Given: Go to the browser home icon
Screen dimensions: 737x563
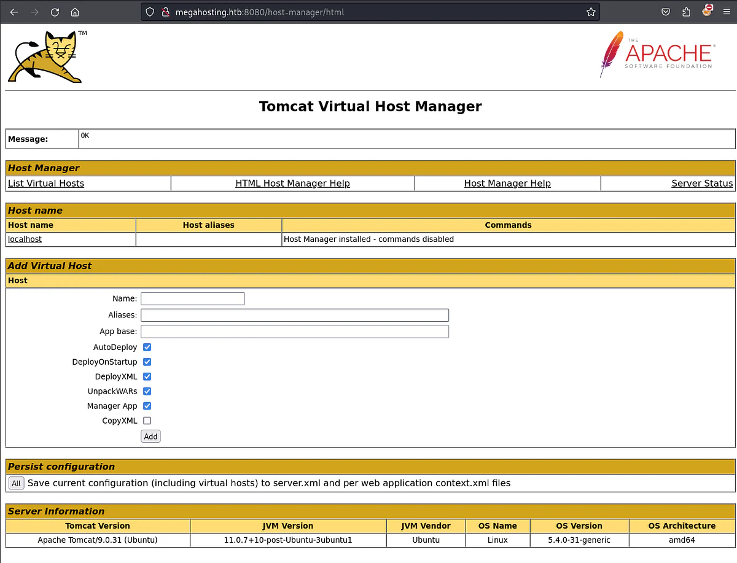Looking at the screenshot, I should pyautogui.click(x=75, y=12).
